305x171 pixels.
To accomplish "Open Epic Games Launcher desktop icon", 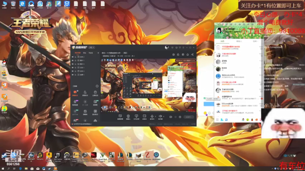I will point(58,157).
